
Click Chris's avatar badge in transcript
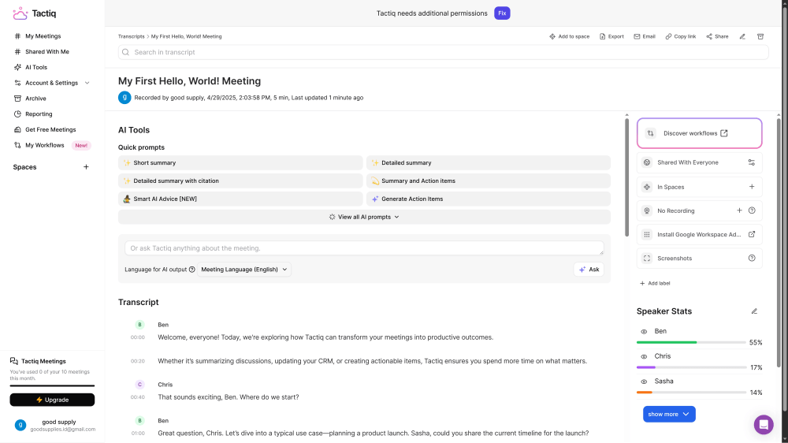[139, 385]
